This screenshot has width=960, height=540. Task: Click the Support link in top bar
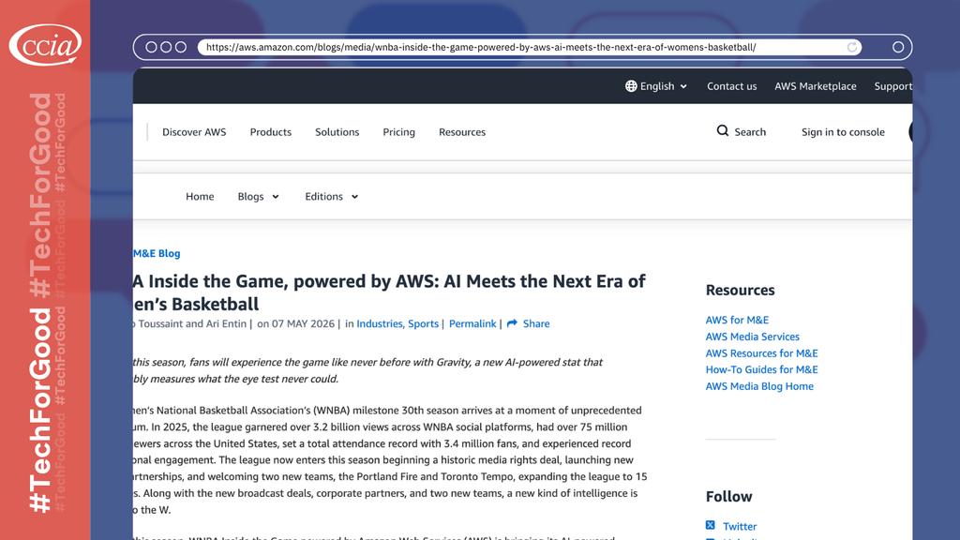point(892,86)
